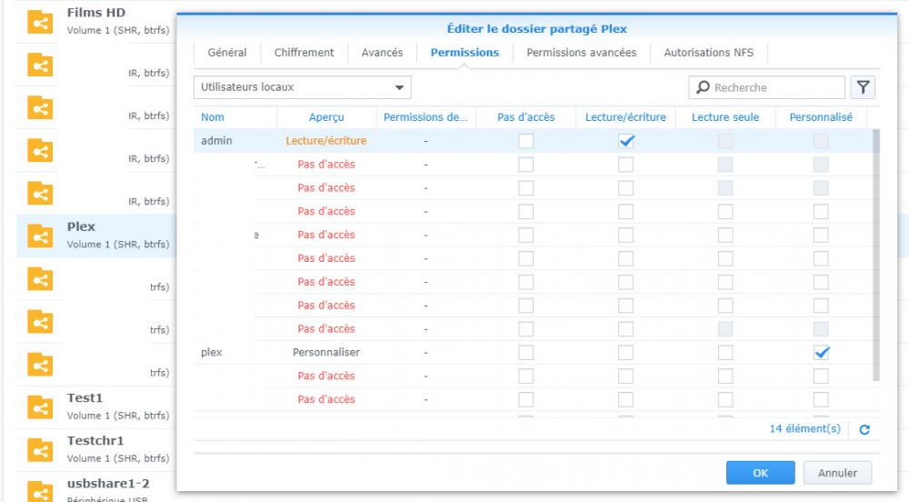Click the Test1 shared folder icon

[38, 407]
